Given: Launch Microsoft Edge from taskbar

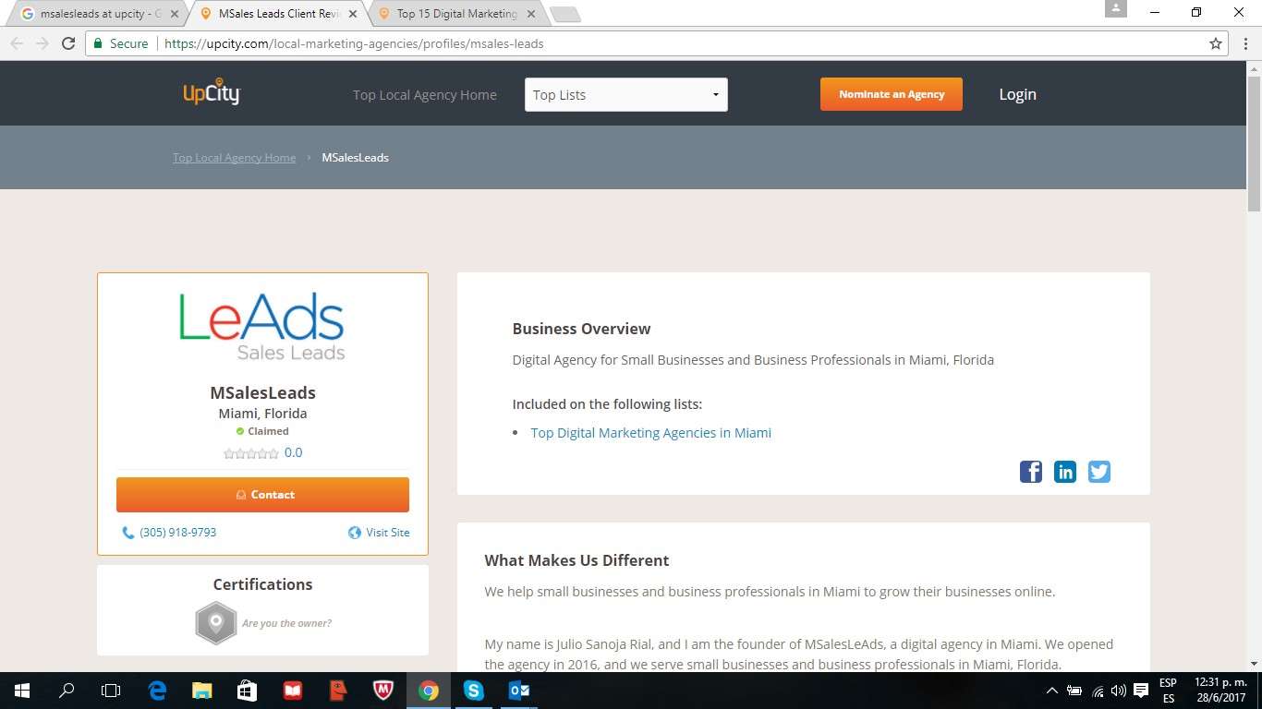Looking at the screenshot, I should (157, 691).
